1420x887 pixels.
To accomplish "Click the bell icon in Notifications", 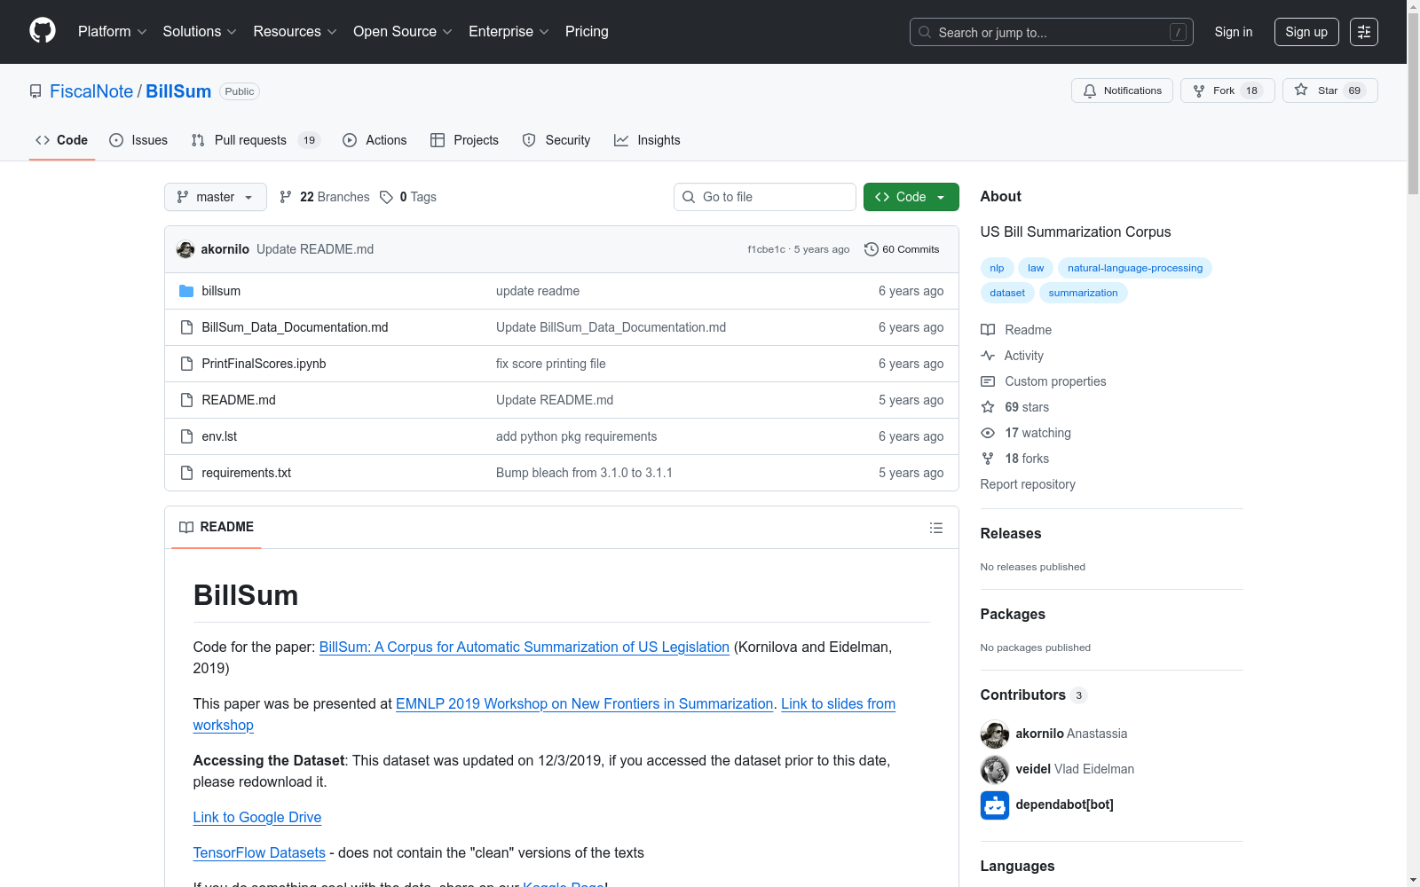I will 1090,90.
